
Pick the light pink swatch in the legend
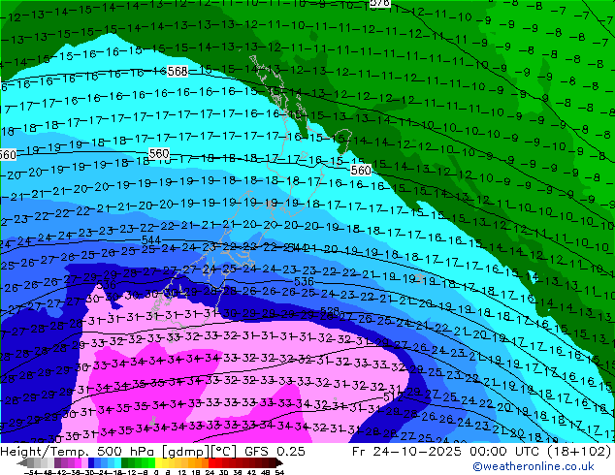coord(84,462)
